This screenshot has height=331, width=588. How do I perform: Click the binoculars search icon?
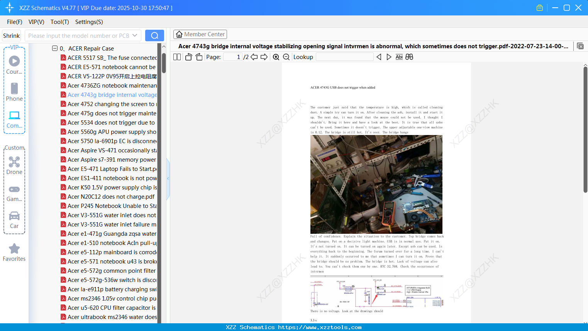click(409, 57)
